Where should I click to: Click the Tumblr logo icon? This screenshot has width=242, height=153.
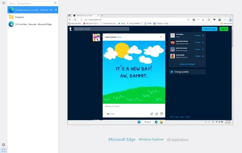(71, 29)
